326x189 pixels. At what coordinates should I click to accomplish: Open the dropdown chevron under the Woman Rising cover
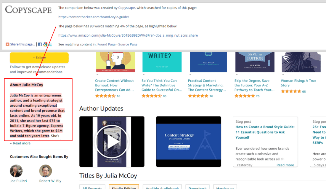tap(283, 75)
